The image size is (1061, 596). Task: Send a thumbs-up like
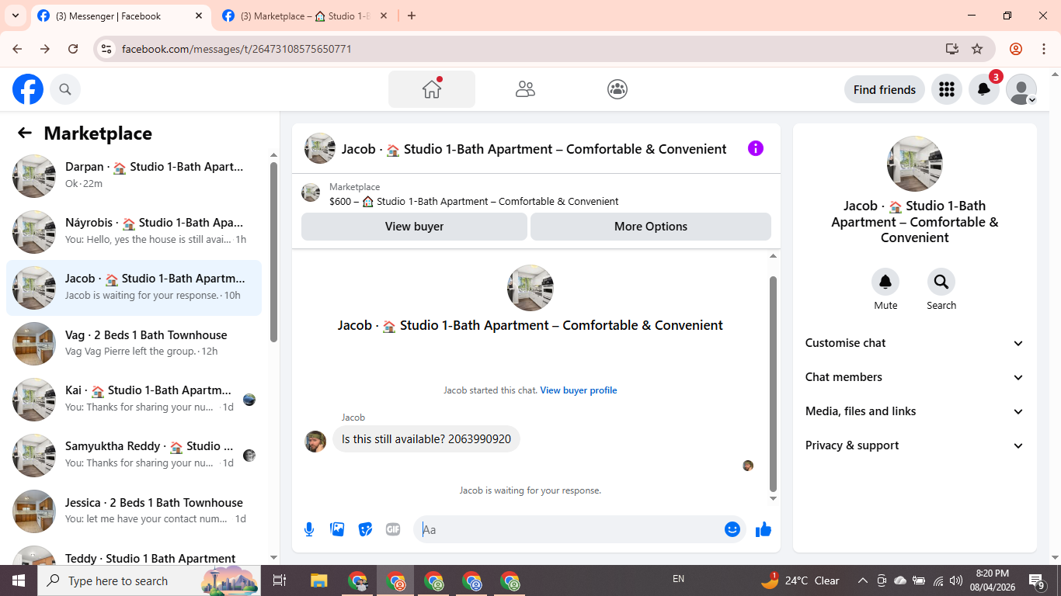click(x=764, y=529)
